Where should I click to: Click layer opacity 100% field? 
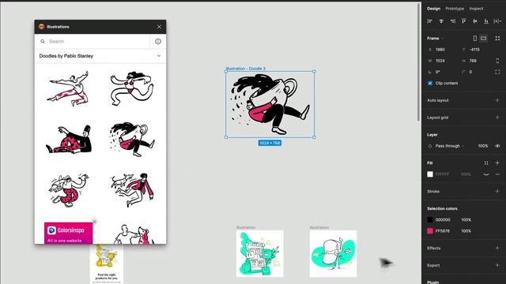(x=483, y=146)
